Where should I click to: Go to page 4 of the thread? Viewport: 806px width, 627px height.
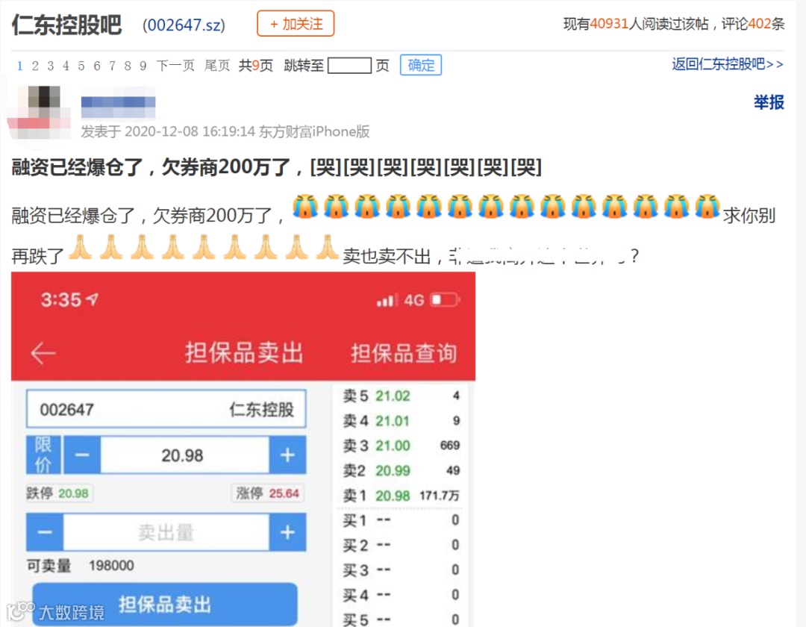(66, 66)
